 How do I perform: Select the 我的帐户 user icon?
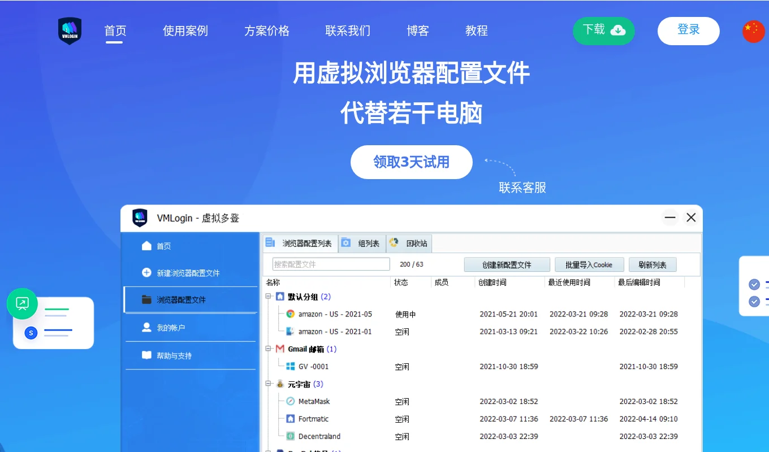pyautogui.click(x=146, y=328)
